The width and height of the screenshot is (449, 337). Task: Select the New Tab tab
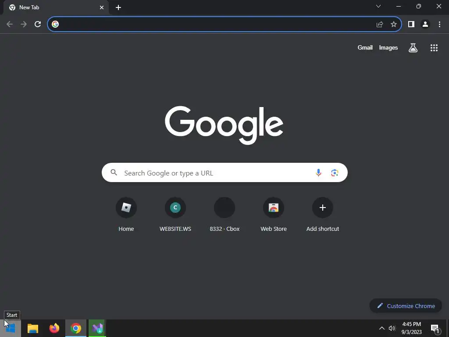tap(56, 7)
